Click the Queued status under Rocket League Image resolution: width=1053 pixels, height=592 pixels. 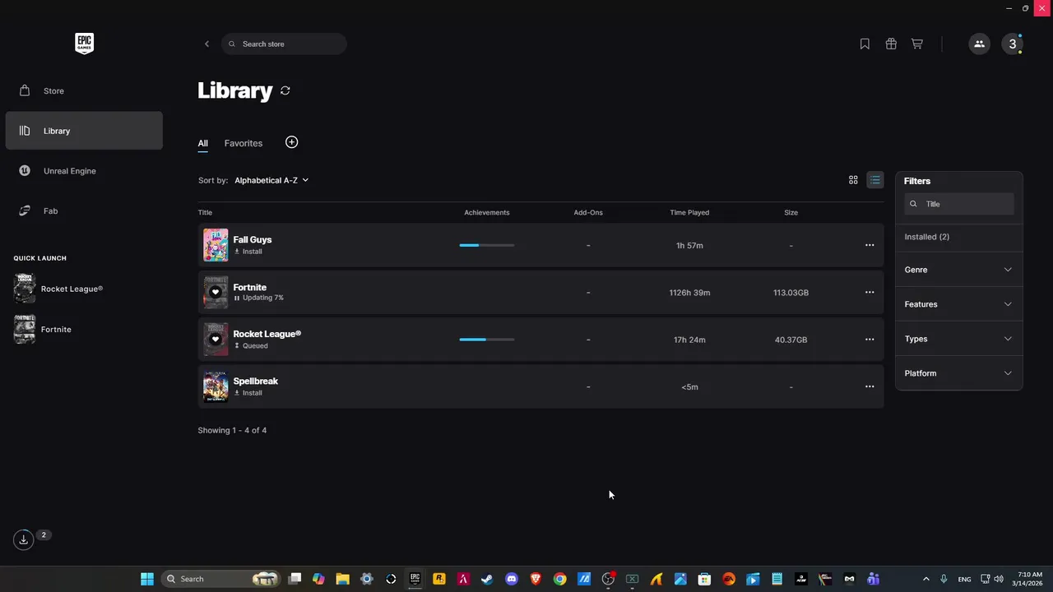click(x=251, y=346)
